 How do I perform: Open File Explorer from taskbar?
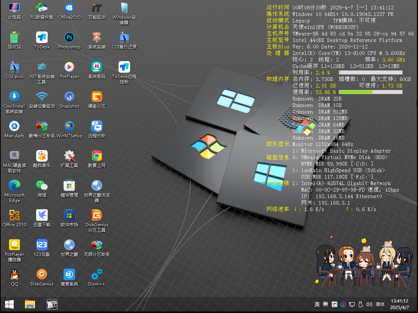click(x=30, y=304)
